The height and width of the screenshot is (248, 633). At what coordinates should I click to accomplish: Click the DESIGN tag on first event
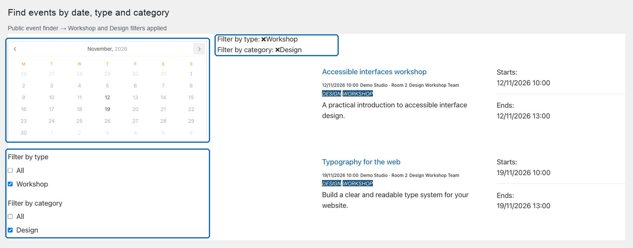(x=331, y=93)
